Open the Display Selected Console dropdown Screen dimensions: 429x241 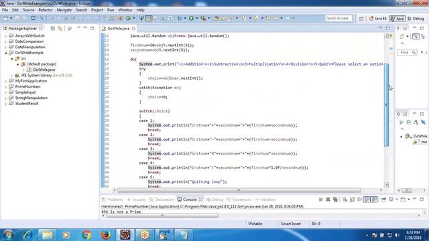(397, 199)
